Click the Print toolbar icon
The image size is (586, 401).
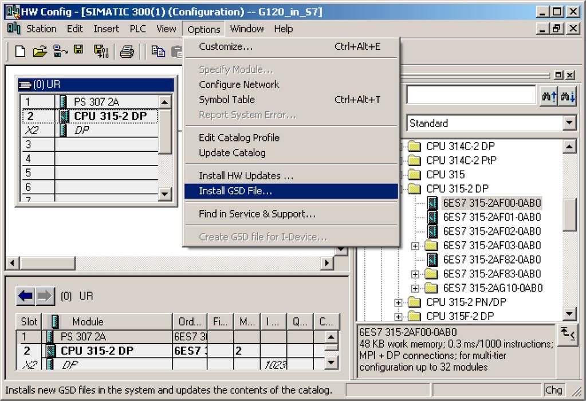click(127, 51)
